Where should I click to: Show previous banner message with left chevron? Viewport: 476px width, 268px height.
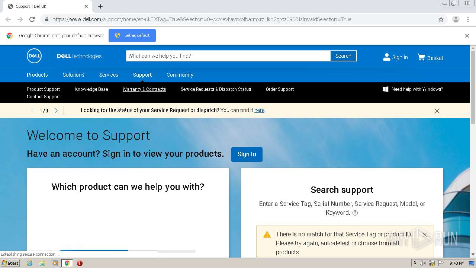click(x=33, y=111)
